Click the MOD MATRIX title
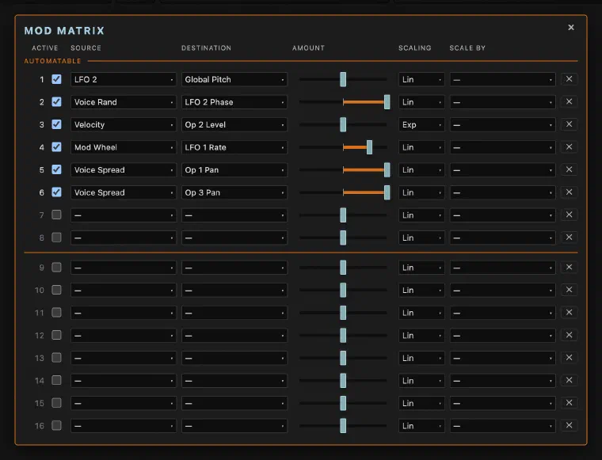 pyautogui.click(x=64, y=31)
